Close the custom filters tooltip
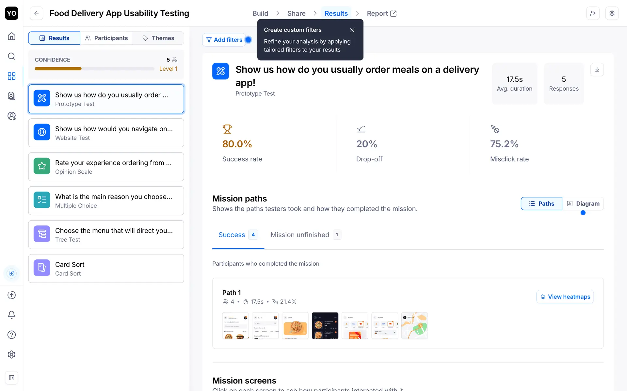 point(352,30)
